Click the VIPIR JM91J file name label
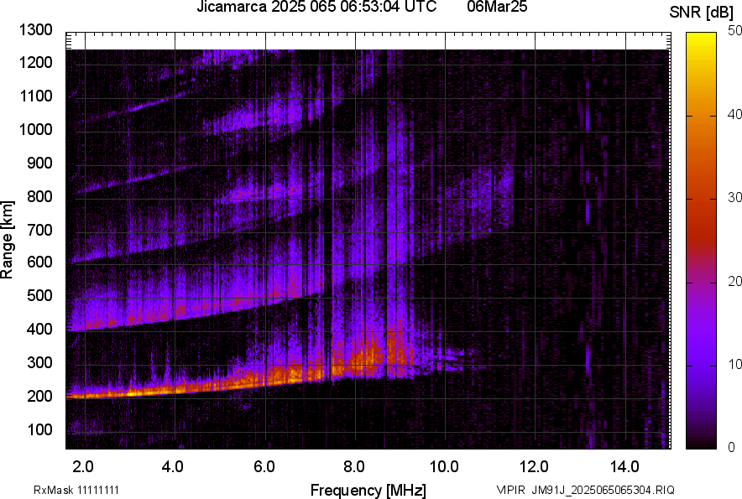 pos(585,490)
